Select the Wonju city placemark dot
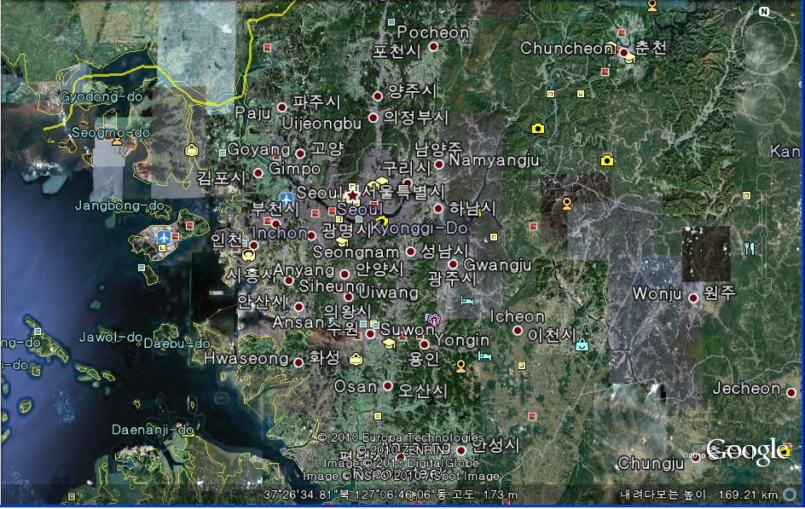This screenshot has width=805, height=509. click(693, 298)
